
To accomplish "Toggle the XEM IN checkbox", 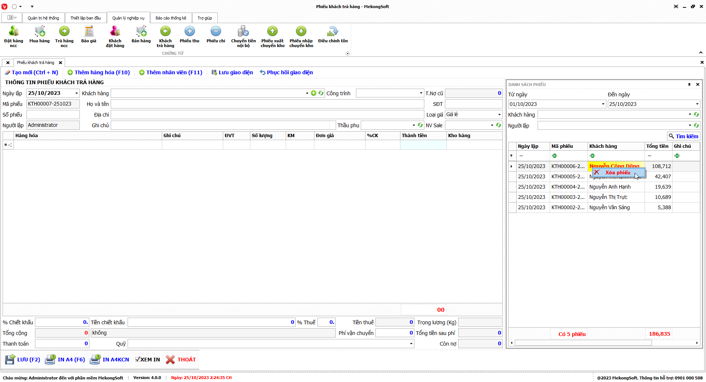I will [x=138, y=360].
